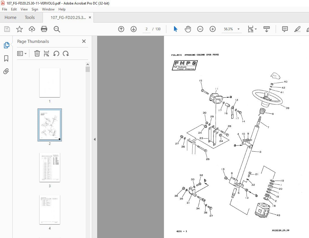This screenshot has height=238, width=309.
Task: Open the find text magnifier
Action: [x=57, y=29]
